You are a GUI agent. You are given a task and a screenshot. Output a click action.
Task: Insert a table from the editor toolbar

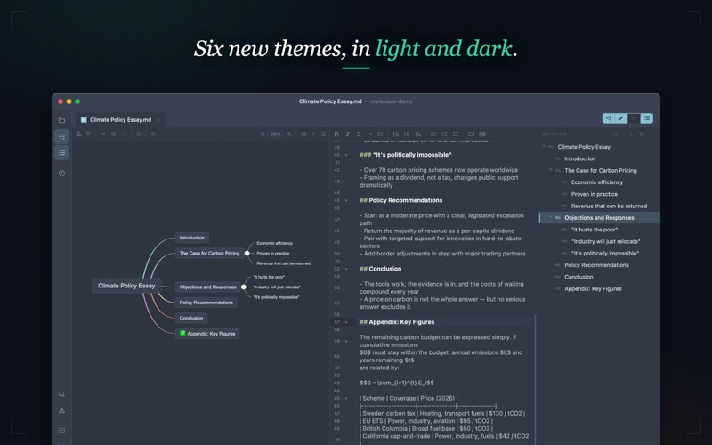tap(482, 134)
